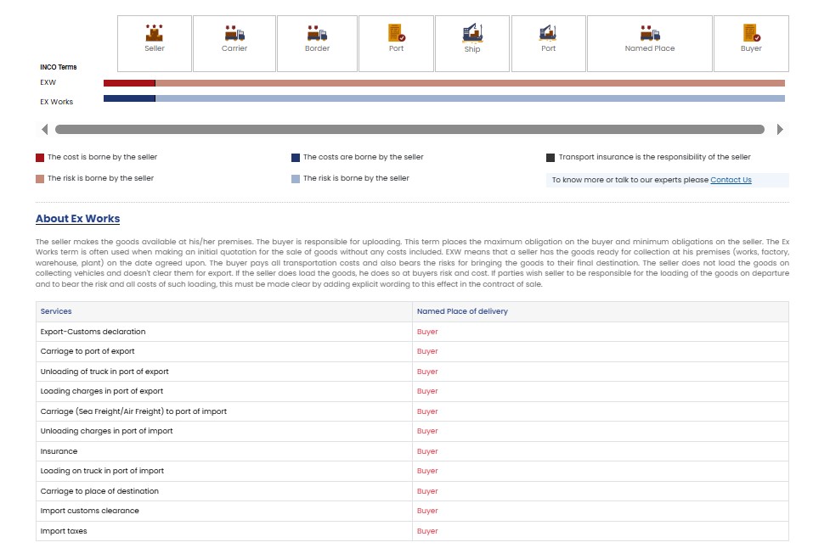Click the Ex Works blue cost bar
This screenshot has height=548, width=813.
(129, 98)
